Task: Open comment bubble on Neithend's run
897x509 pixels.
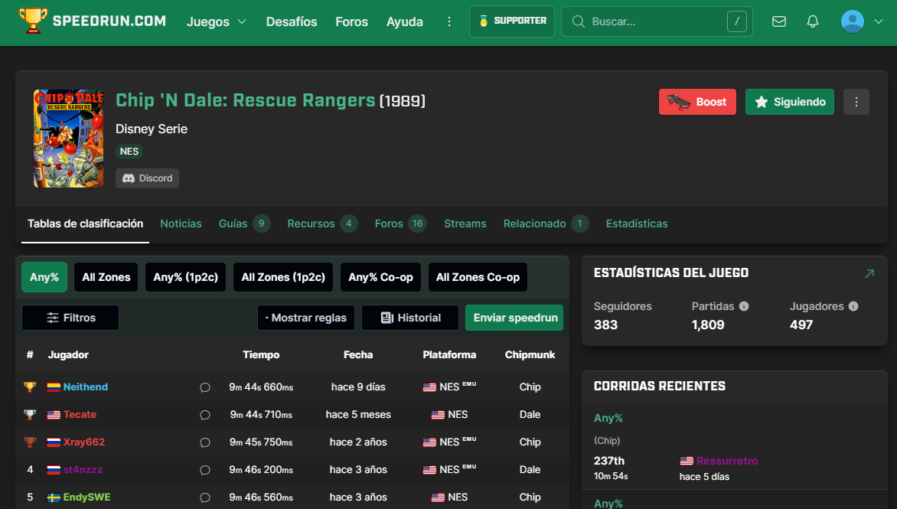Action: click(x=204, y=387)
